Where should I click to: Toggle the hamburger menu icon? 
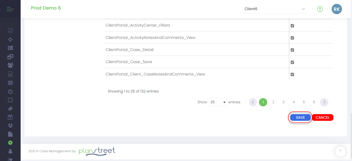[10, 10]
